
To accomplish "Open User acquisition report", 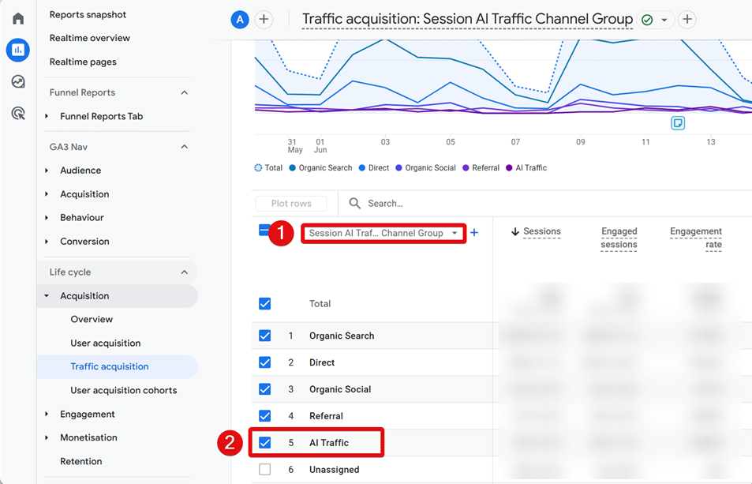I will click(x=106, y=343).
